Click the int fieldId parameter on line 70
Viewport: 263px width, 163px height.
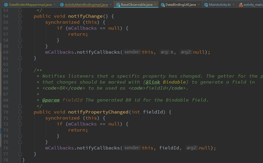[147, 112]
